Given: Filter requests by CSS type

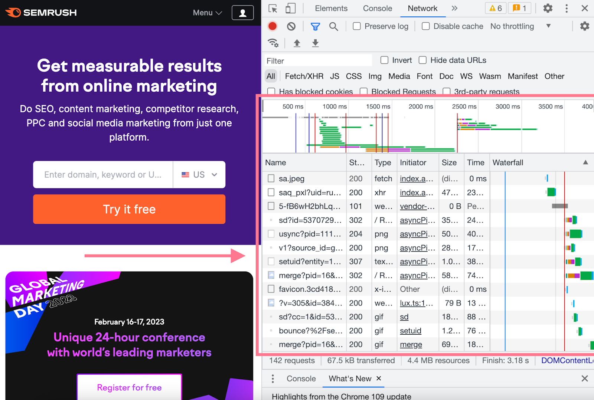Looking at the screenshot, I should pos(353,76).
